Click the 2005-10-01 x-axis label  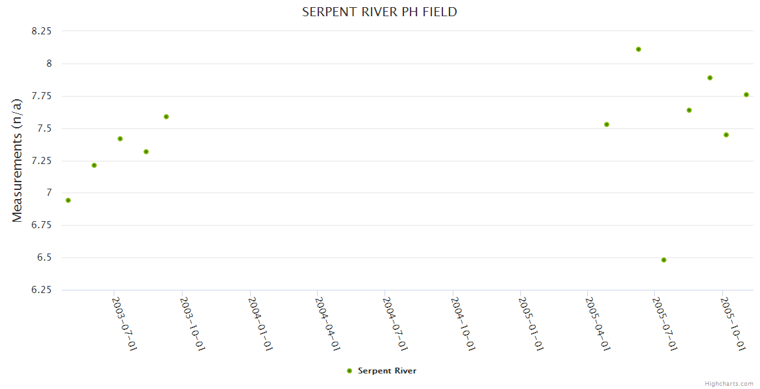pos(733,324)
